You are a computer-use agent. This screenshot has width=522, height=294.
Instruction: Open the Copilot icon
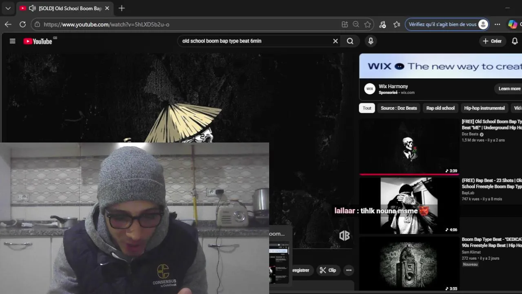click(x=513, y=24)
